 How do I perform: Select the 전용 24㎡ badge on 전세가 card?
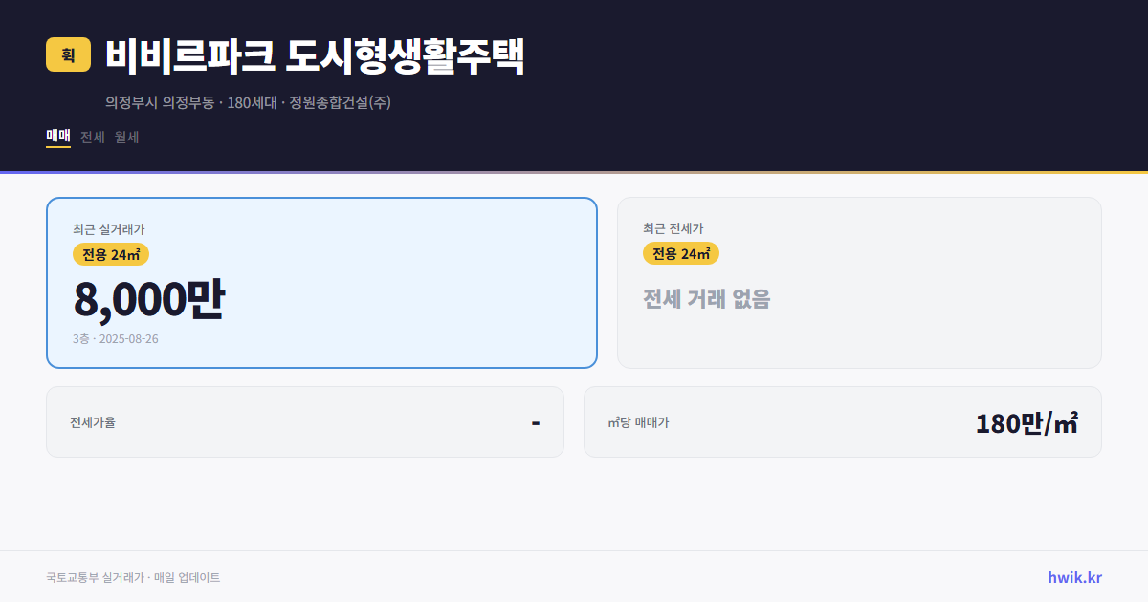click(x=681, y=254)
